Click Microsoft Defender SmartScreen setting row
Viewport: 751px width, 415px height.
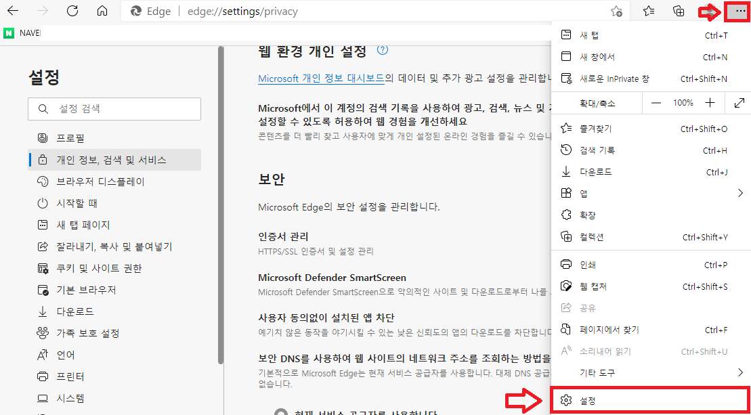pos(404,284)
